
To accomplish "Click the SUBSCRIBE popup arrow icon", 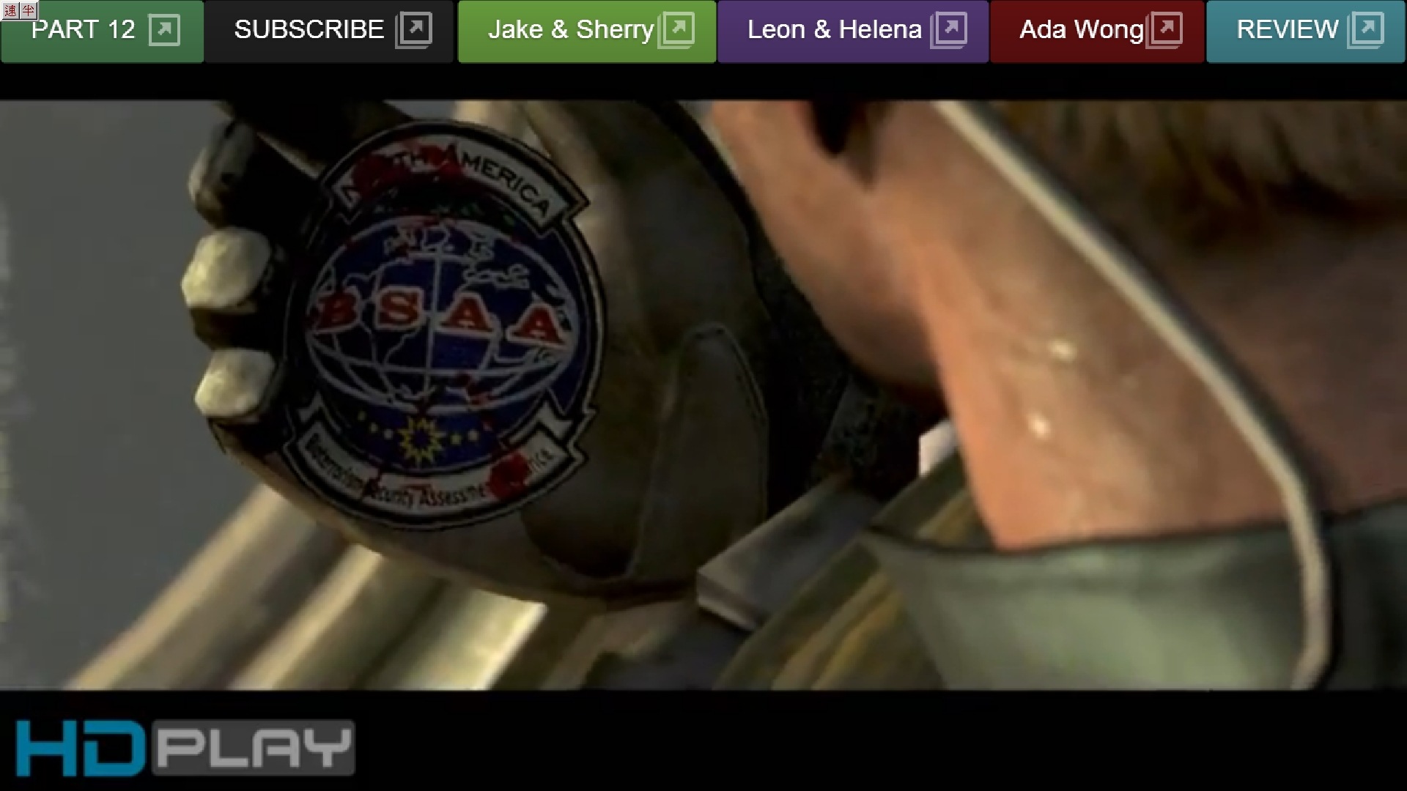I will [x=414, y=30].
